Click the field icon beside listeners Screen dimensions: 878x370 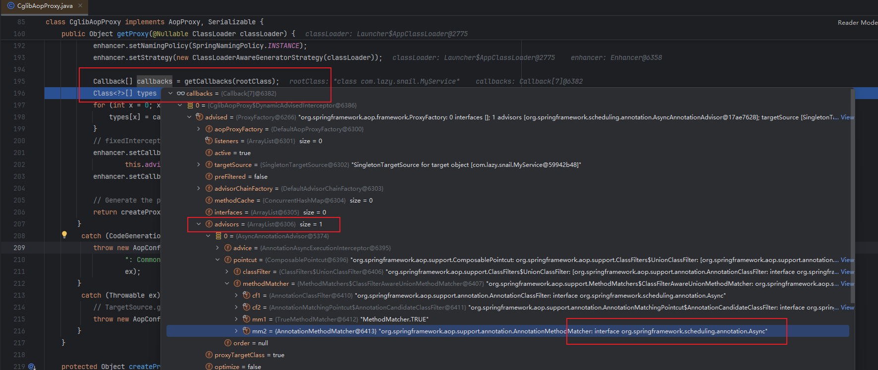209,141
